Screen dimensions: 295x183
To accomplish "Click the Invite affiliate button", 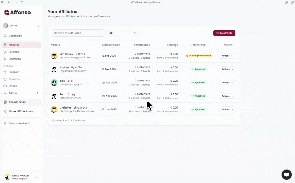I will pos(224,33).
